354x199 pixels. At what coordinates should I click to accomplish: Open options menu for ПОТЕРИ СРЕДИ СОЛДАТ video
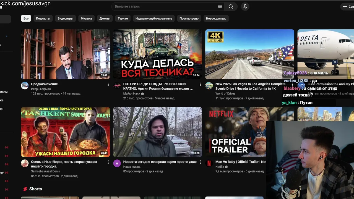[200, 84]
